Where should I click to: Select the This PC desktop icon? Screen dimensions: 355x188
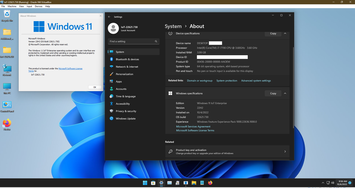[7, 89]
